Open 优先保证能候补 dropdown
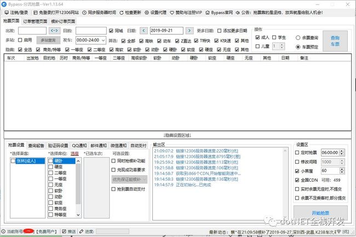Viewport: 356px width, 237px height. (x=129, y=179)
